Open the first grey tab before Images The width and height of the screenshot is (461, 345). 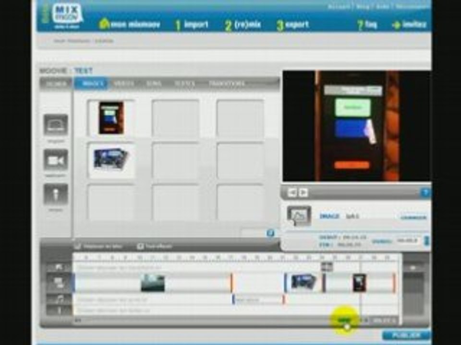pos(56,84)
